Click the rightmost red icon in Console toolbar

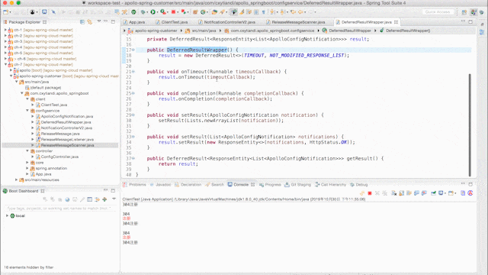(x=470, y=193)
